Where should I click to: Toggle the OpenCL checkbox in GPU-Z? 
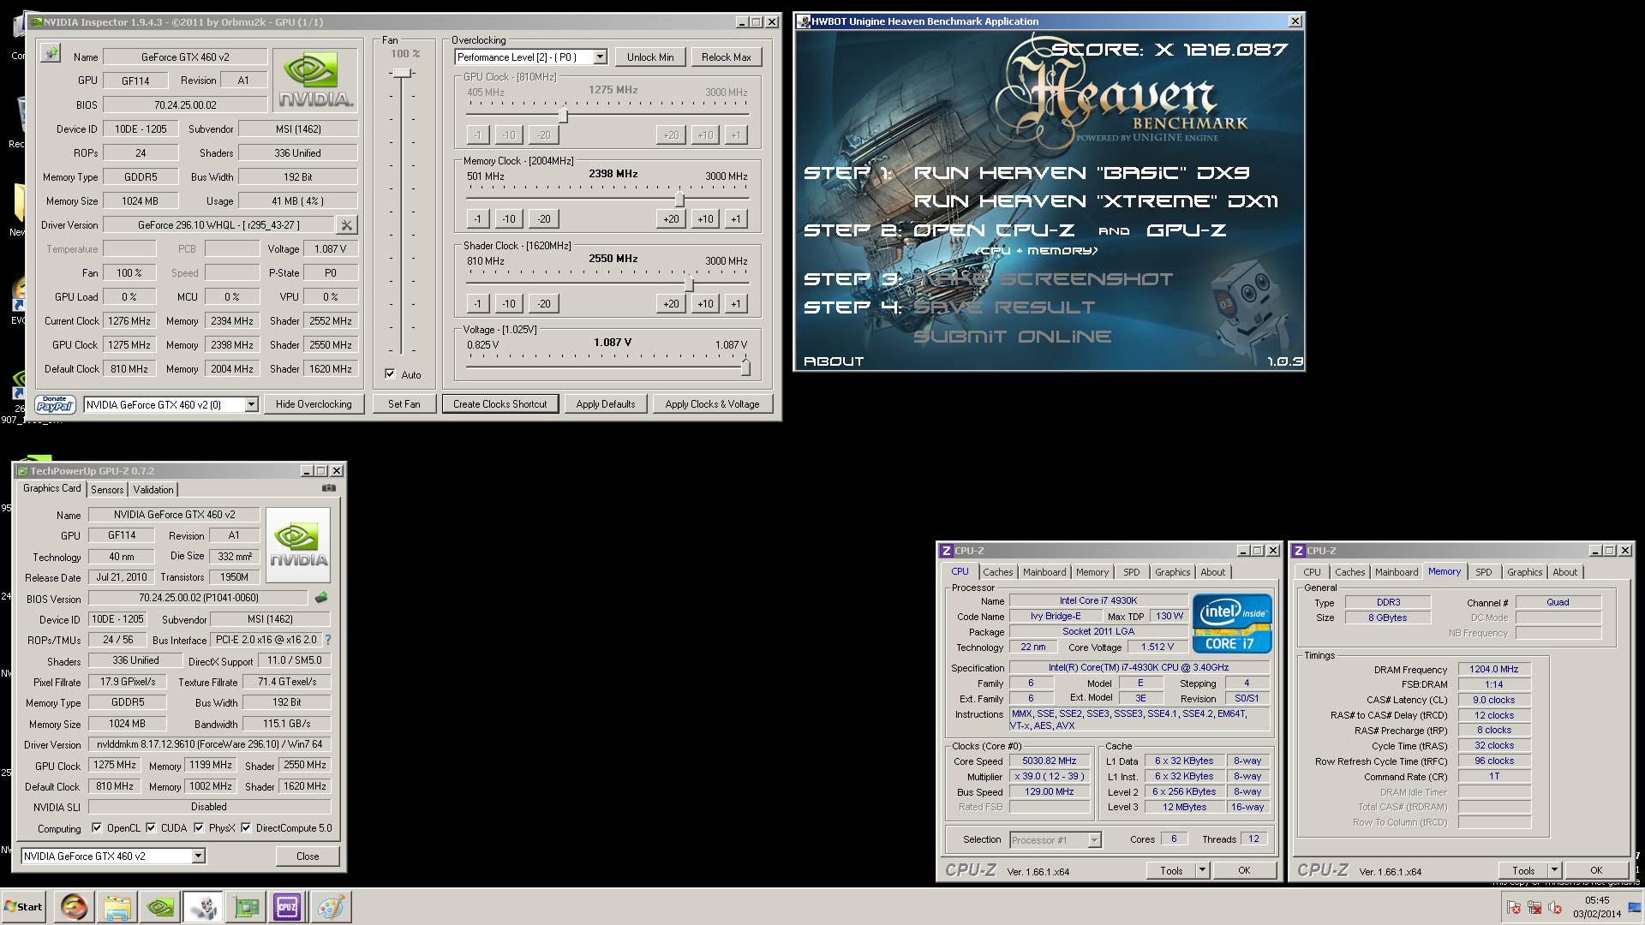point(97,828)
